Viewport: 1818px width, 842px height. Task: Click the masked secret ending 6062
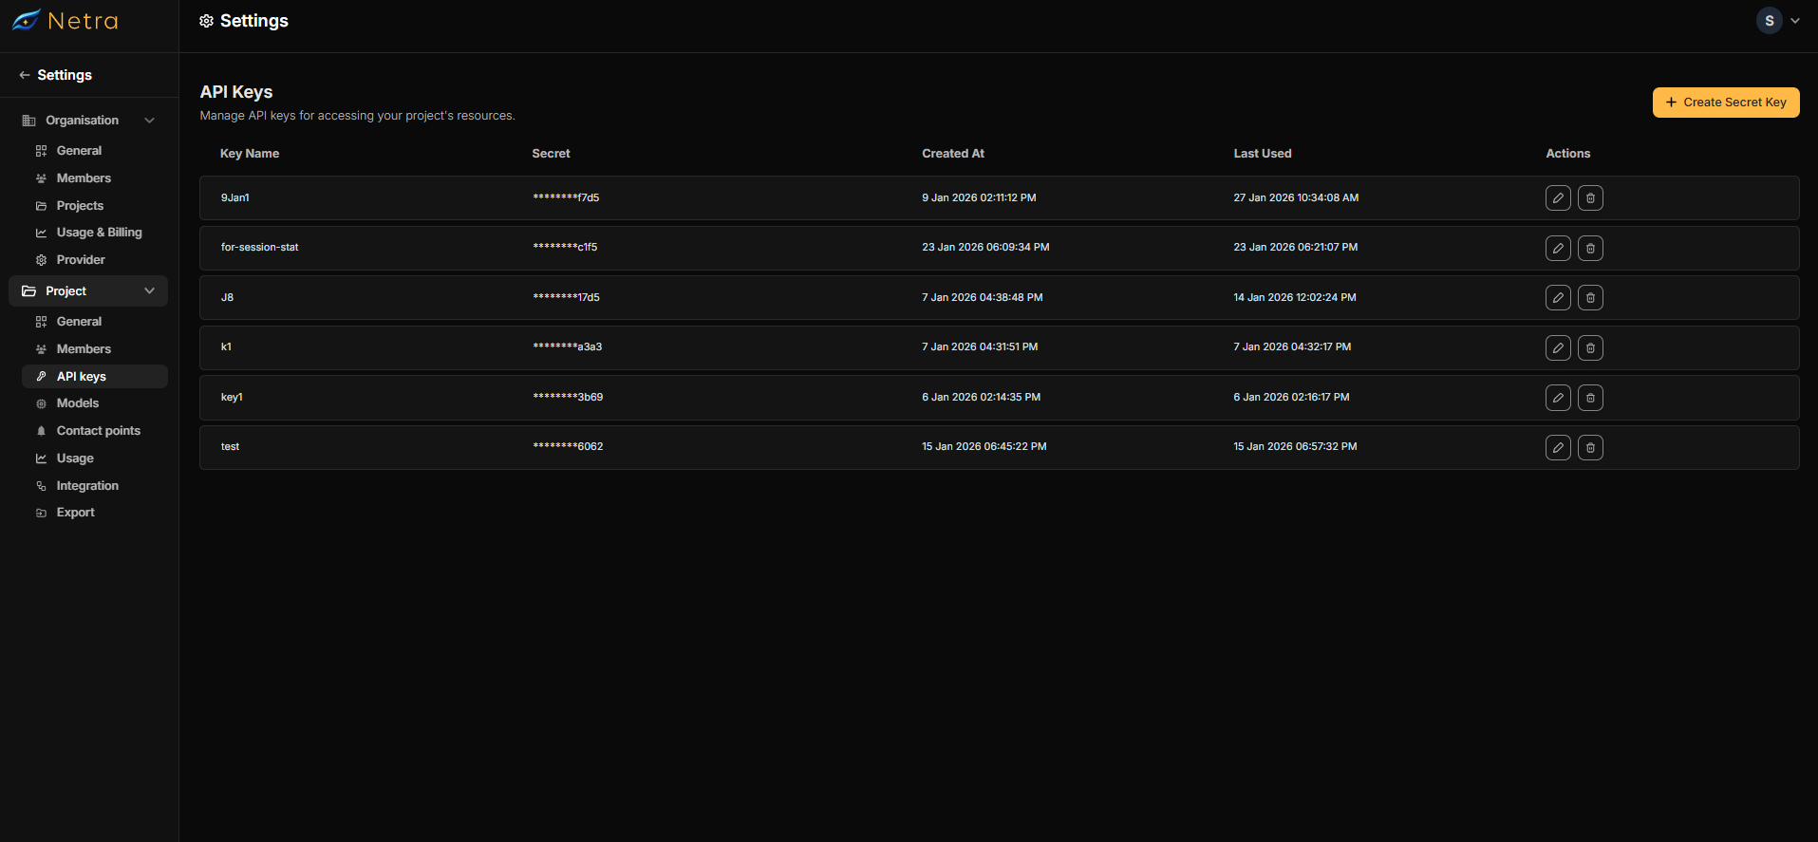click(568, 446)
